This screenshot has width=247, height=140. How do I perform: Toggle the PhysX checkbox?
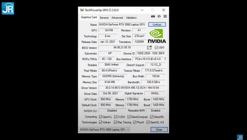pos(135,122)
